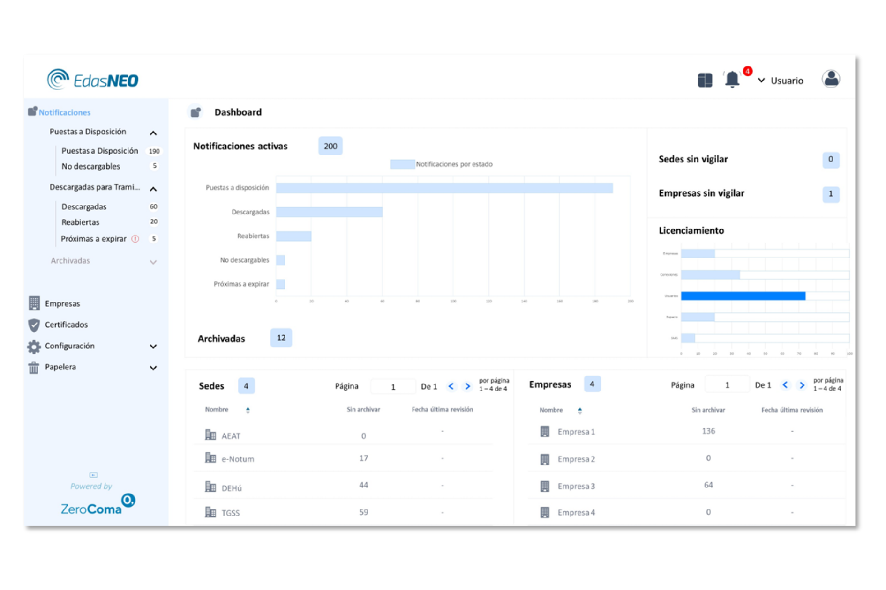This screenshot has height=590, width=886.
Task: Open the user profile avatar
Action: (x=831, y=79)
